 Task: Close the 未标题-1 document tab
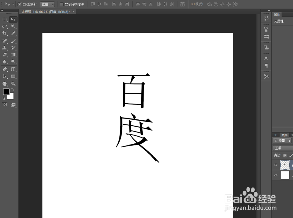(x=73, y=12)
